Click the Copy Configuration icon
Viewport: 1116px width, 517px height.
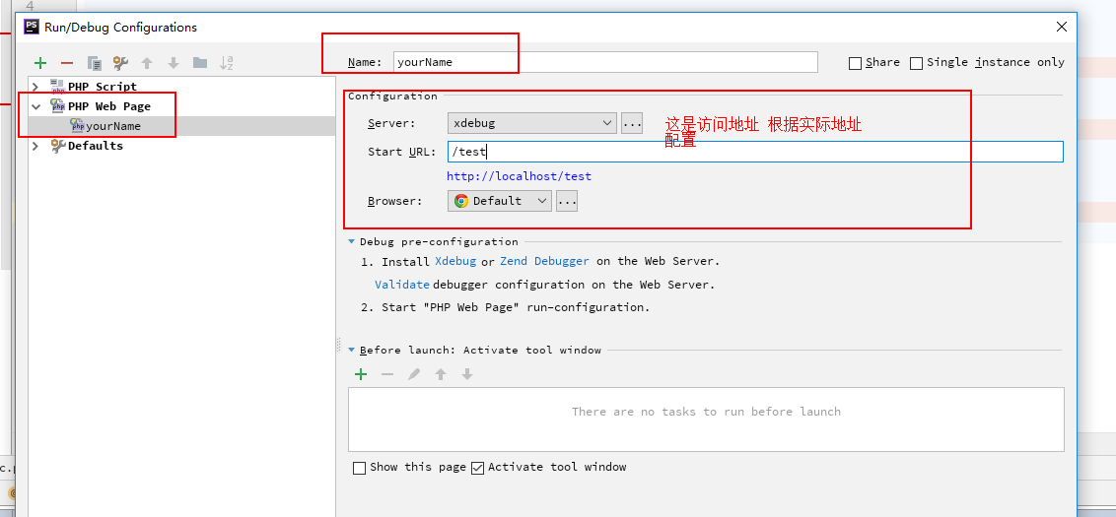coord(95,63)
